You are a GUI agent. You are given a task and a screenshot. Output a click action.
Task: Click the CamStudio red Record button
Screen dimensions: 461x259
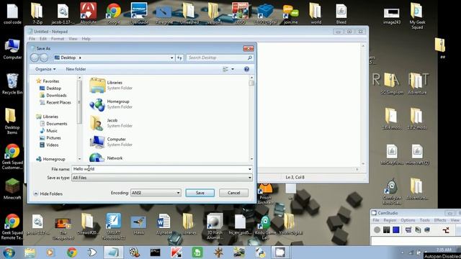(377, 230)
